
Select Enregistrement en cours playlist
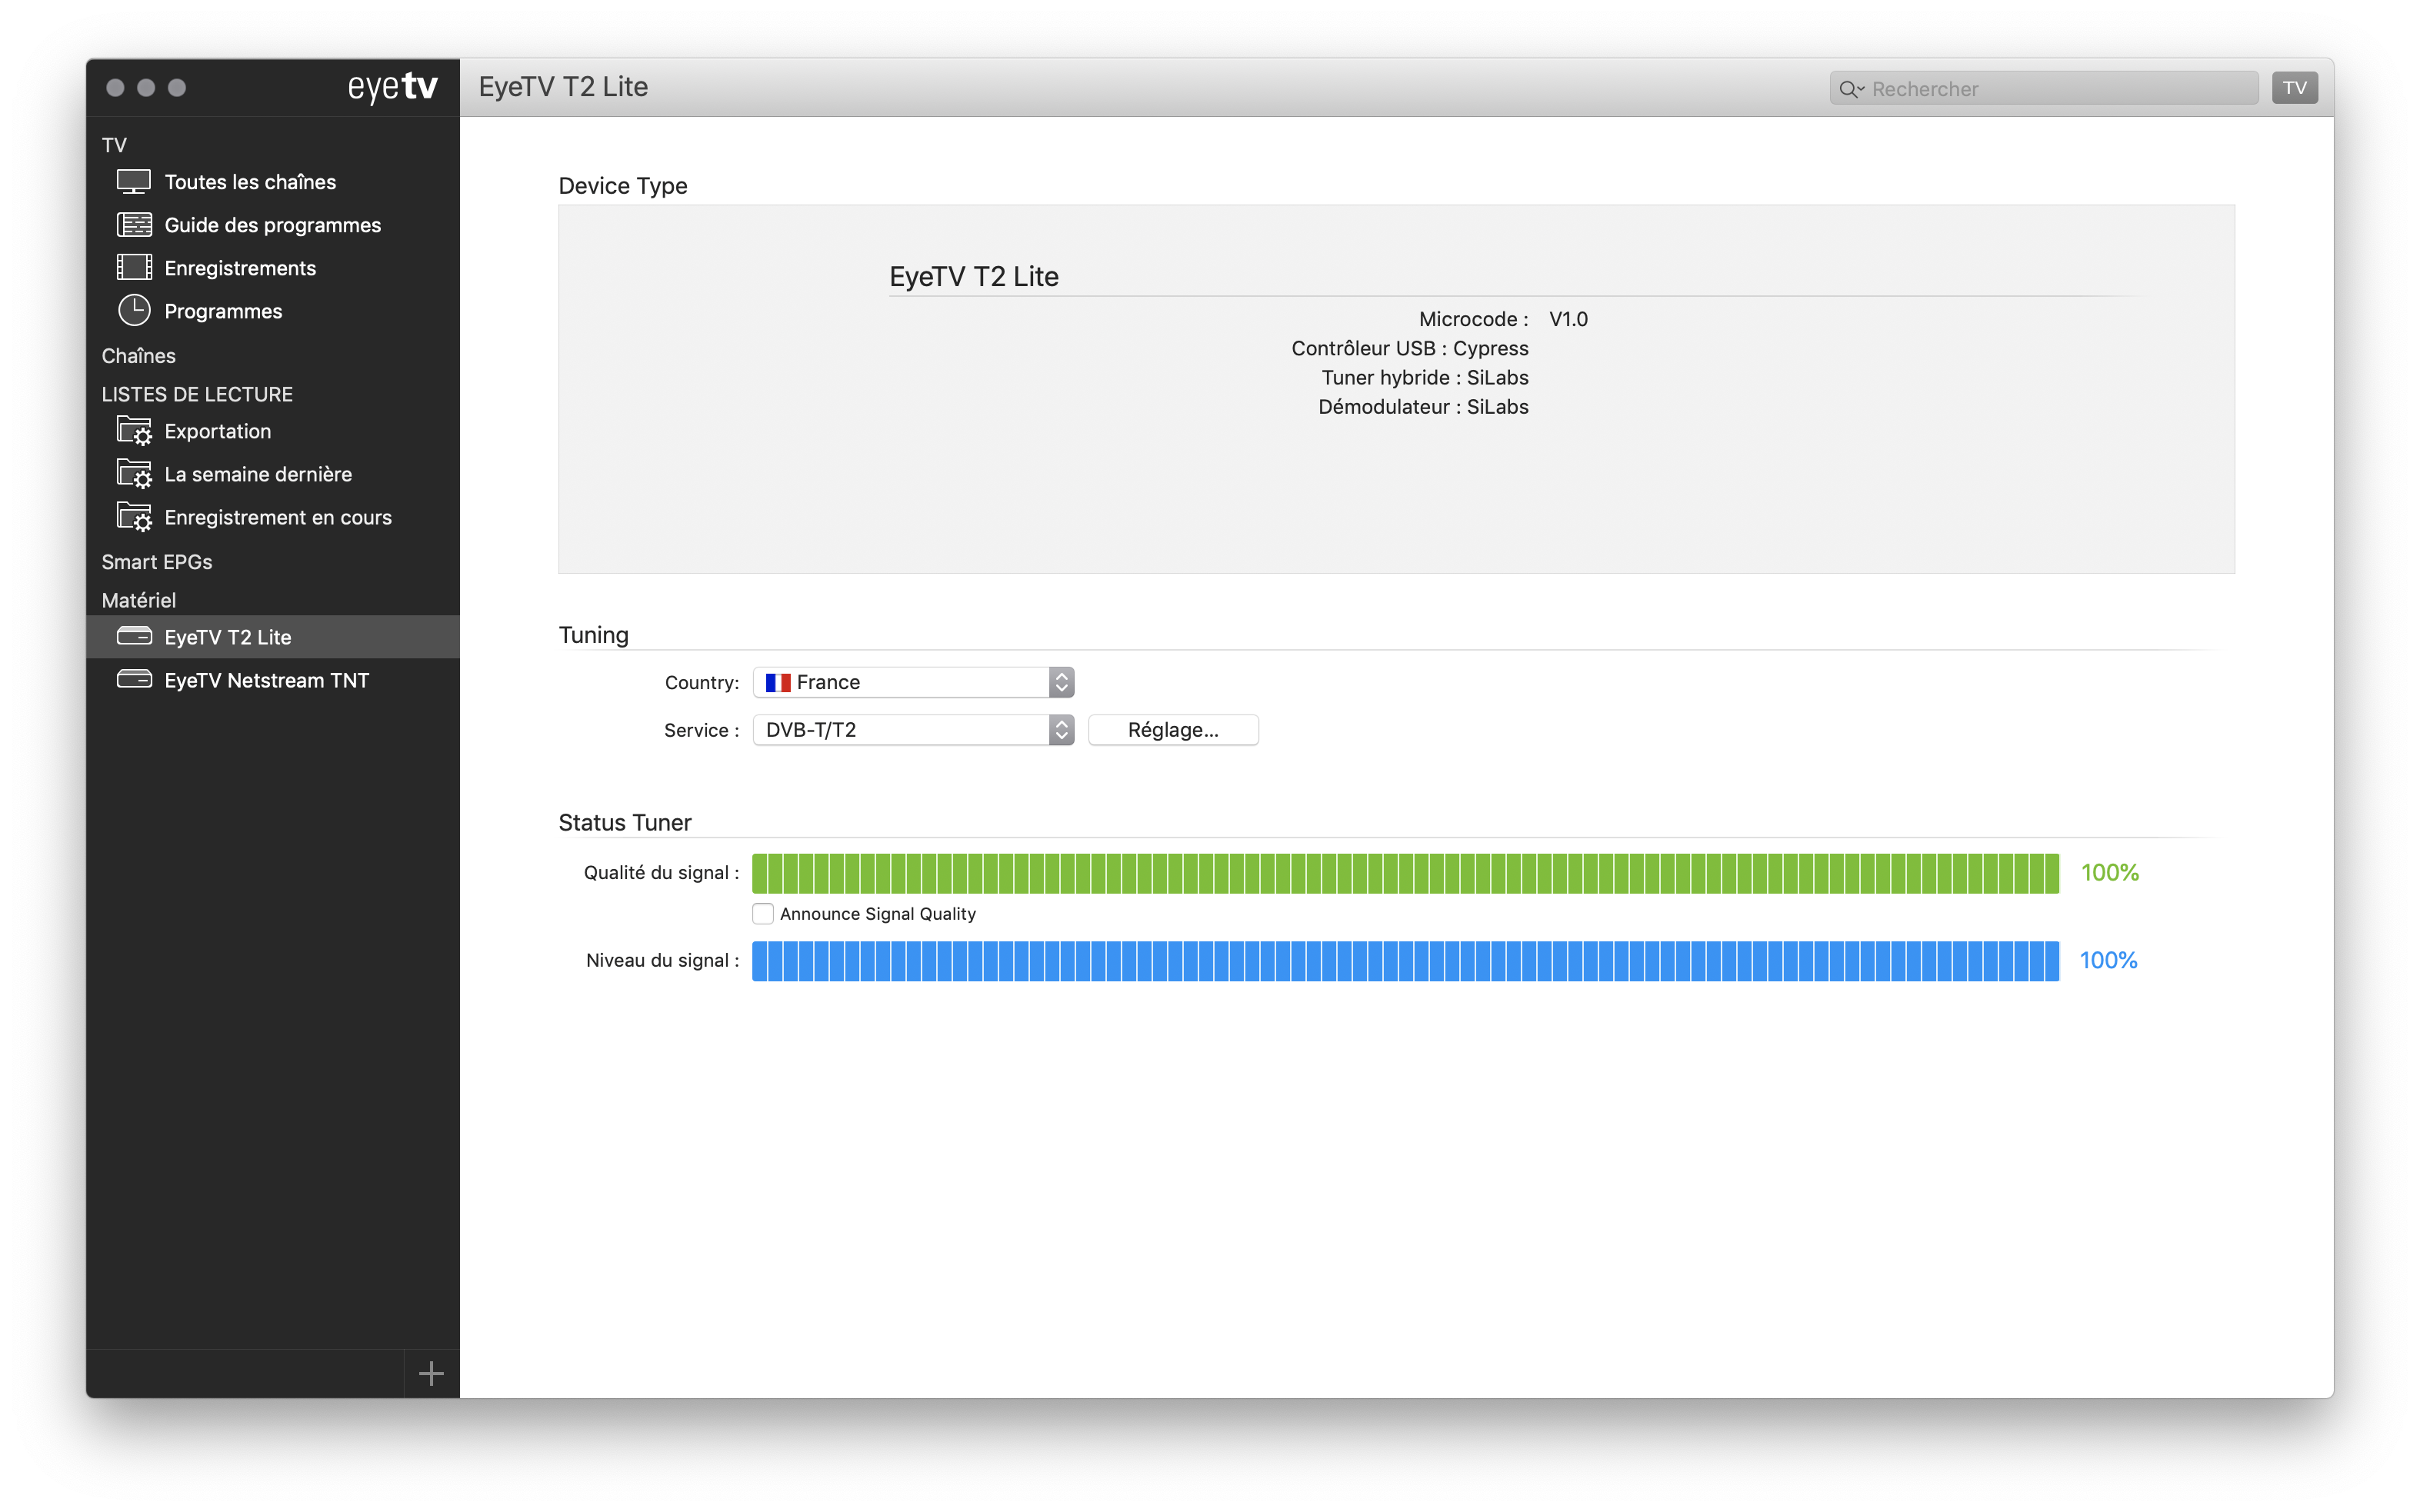pos(272,517)
